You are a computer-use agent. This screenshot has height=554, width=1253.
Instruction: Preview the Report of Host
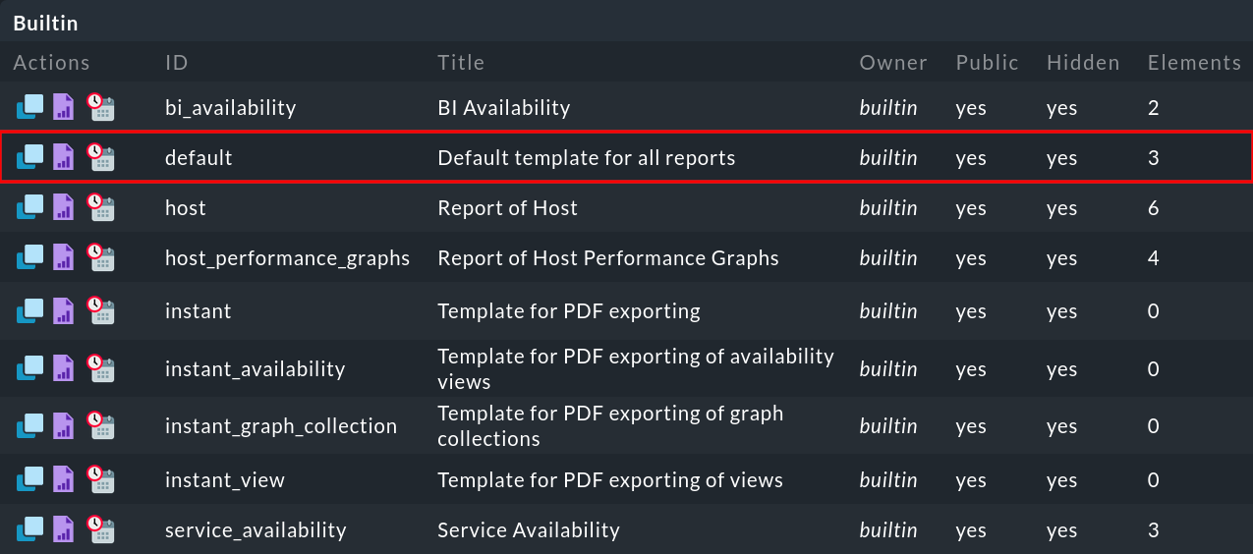pos(64,207)
